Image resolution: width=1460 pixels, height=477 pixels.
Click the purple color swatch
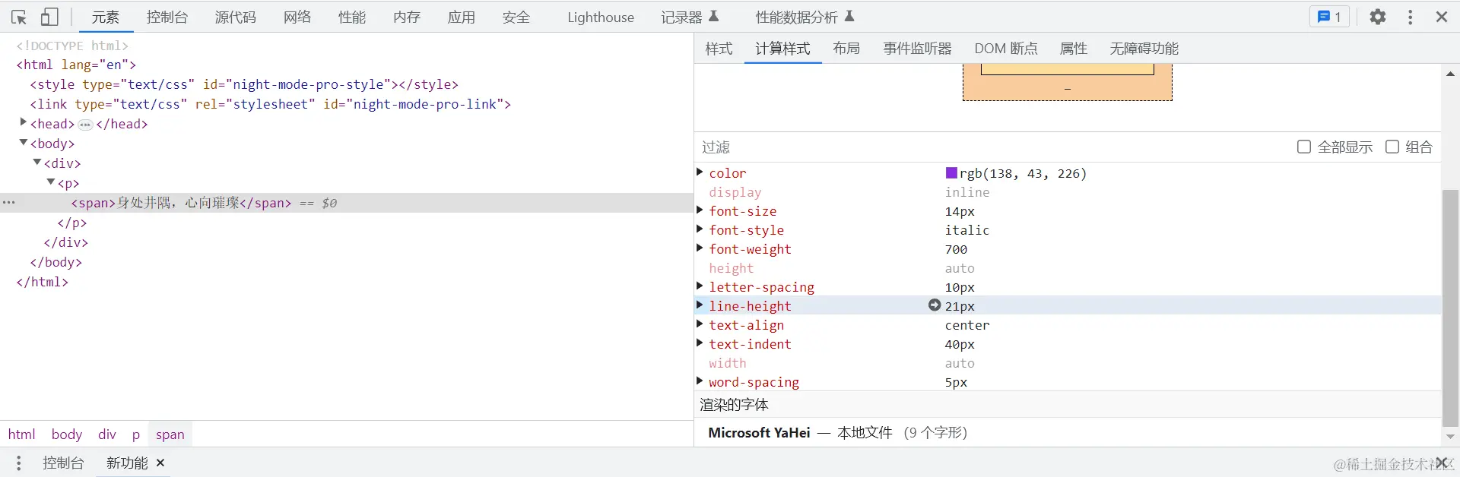tap(951, 173)
